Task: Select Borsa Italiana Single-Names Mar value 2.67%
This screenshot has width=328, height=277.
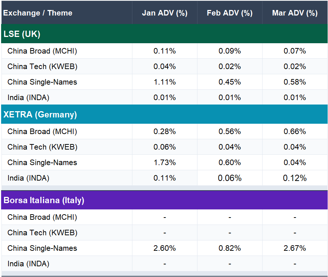Action: (x=295, y=248)
